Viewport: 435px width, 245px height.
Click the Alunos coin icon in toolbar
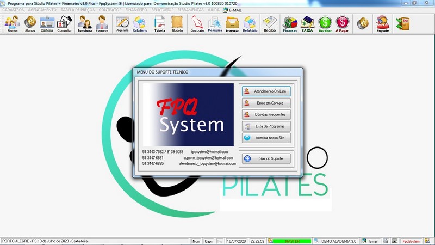[30, 24]
